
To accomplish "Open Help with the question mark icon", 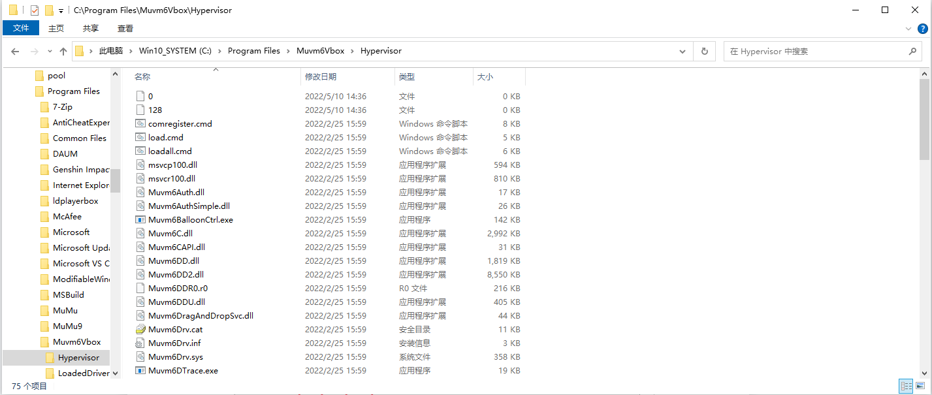I will click(x=923, y=29).
